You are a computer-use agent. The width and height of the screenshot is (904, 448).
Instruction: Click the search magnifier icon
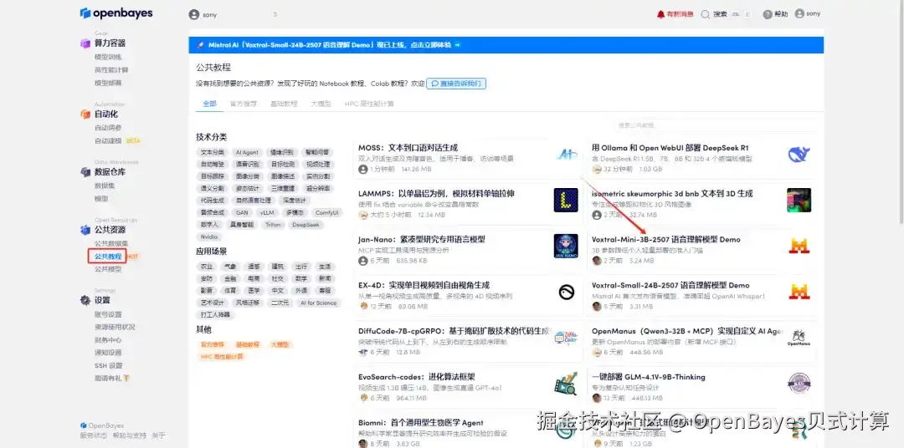coord(705,14)
